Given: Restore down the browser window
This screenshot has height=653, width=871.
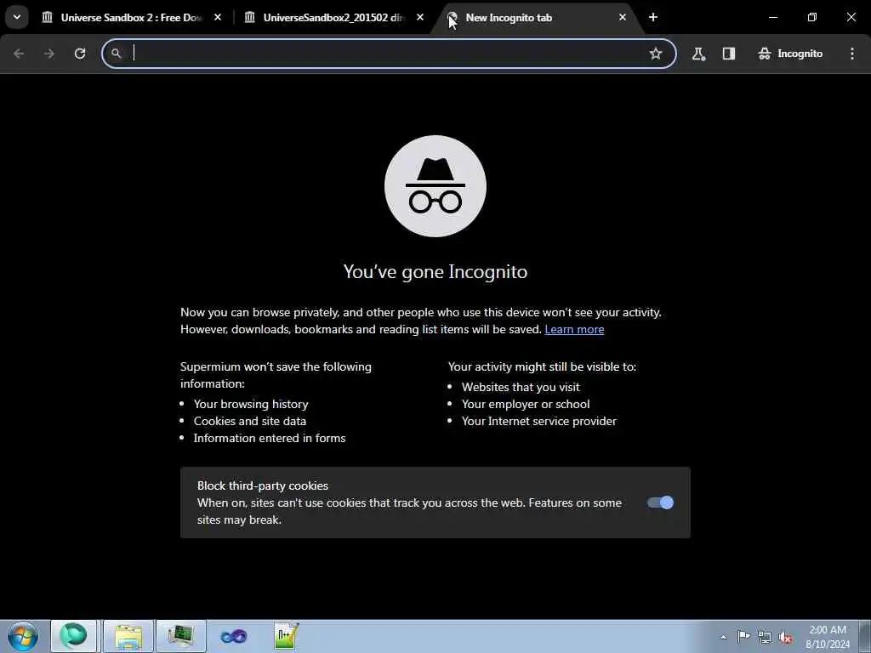Looking at the screenshot, I should click(x=812, y=17).
